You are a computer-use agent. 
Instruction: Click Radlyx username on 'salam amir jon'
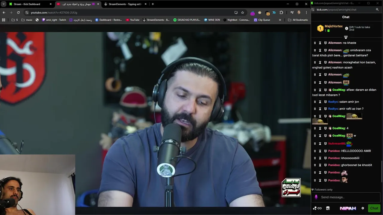(333, 102)
